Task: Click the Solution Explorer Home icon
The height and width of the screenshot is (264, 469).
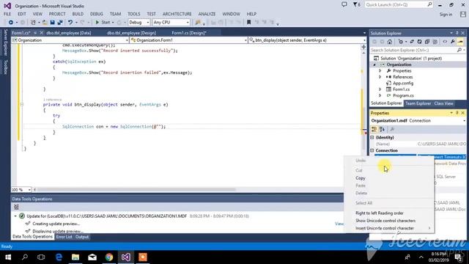Action: pyautogui.click(x=389, y=42)
